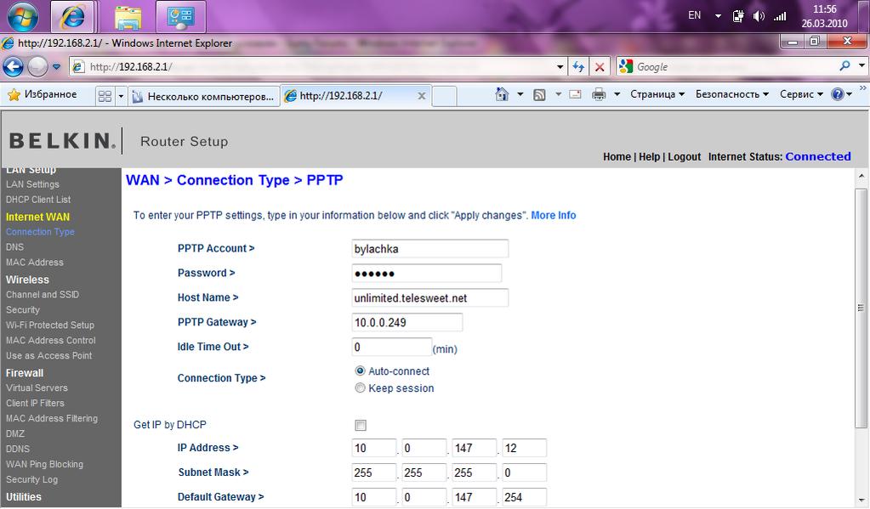Select the Keep session radio button

360,388
